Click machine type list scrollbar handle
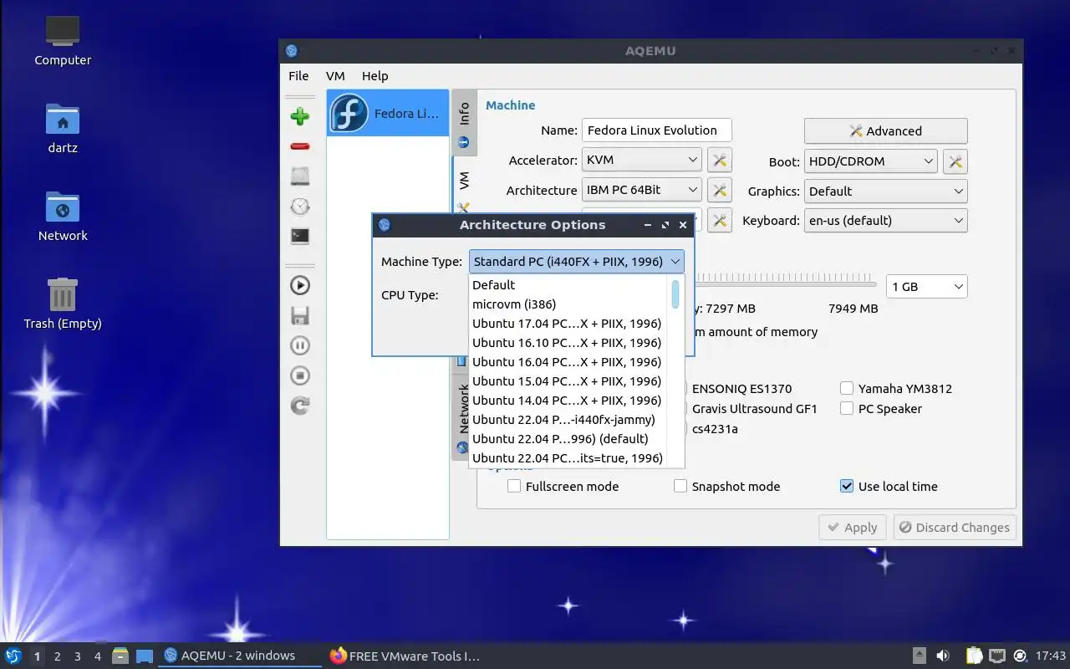This screenshot has height=669, width=1070. point(675,294)
